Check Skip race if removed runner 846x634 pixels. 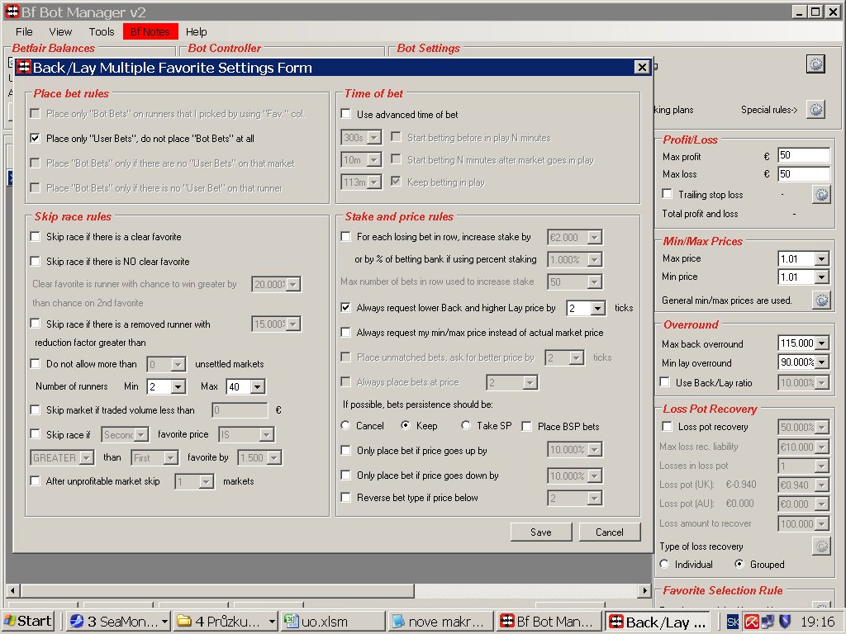point(35,323)
